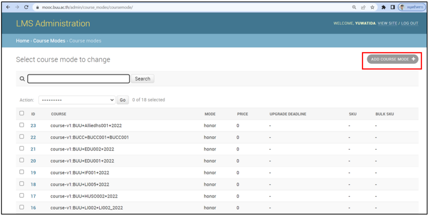429x216 pixels.
Task: Toggle the browser side panel icon
Action: click(x=393, y=7)
